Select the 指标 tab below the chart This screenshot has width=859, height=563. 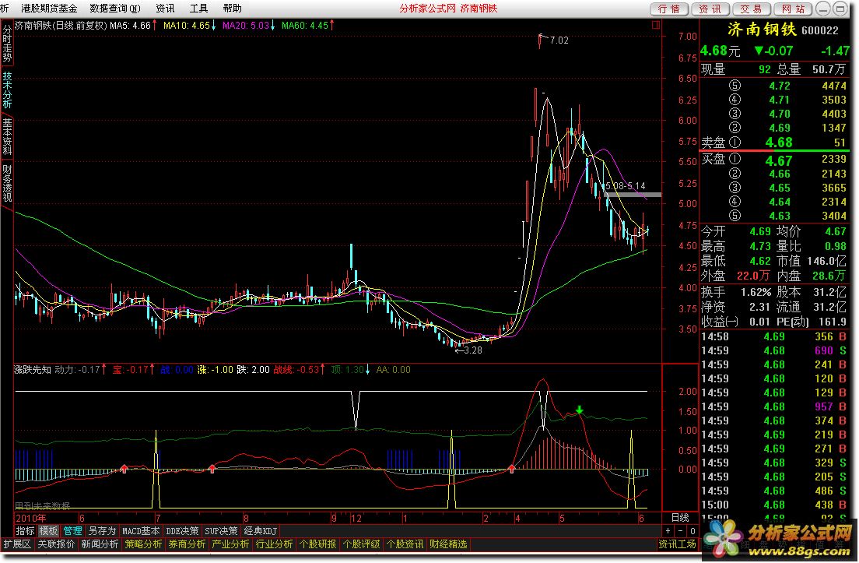tap(25, 530)
